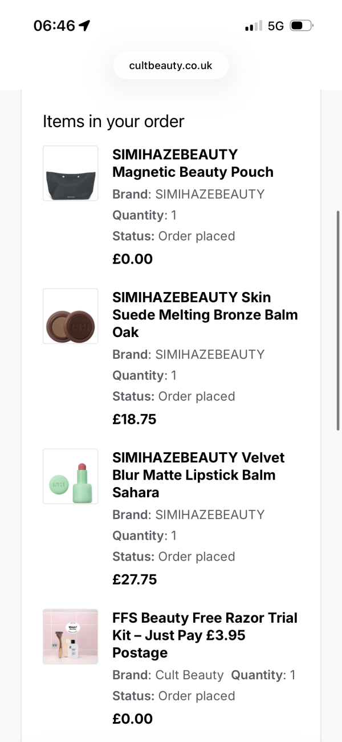Open the FFS Razor Trial Kit image
The image size is (342, 742).
pyautogui.click(x=71, y=636)
